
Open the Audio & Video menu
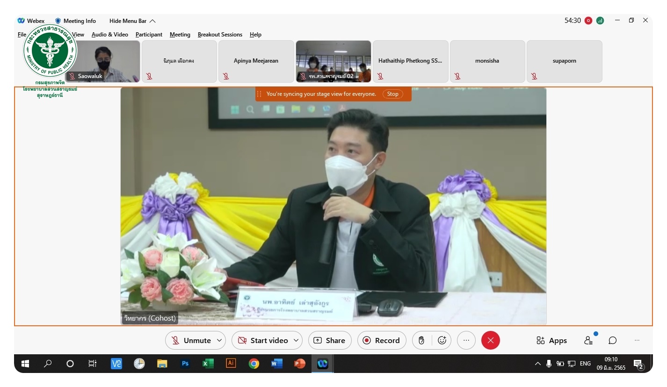click(109, 35)
